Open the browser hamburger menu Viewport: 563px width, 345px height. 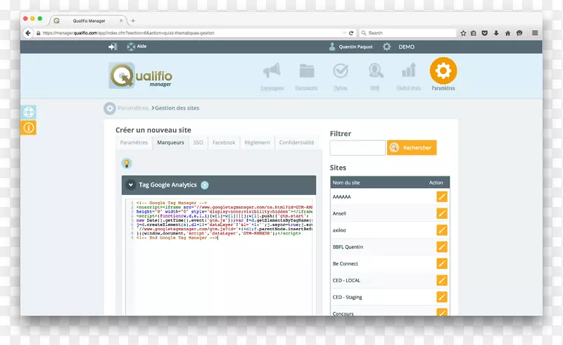coord(535,33)
